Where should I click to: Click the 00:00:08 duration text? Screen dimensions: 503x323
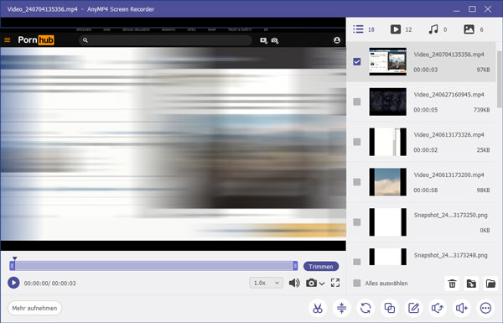pos(425,190)
